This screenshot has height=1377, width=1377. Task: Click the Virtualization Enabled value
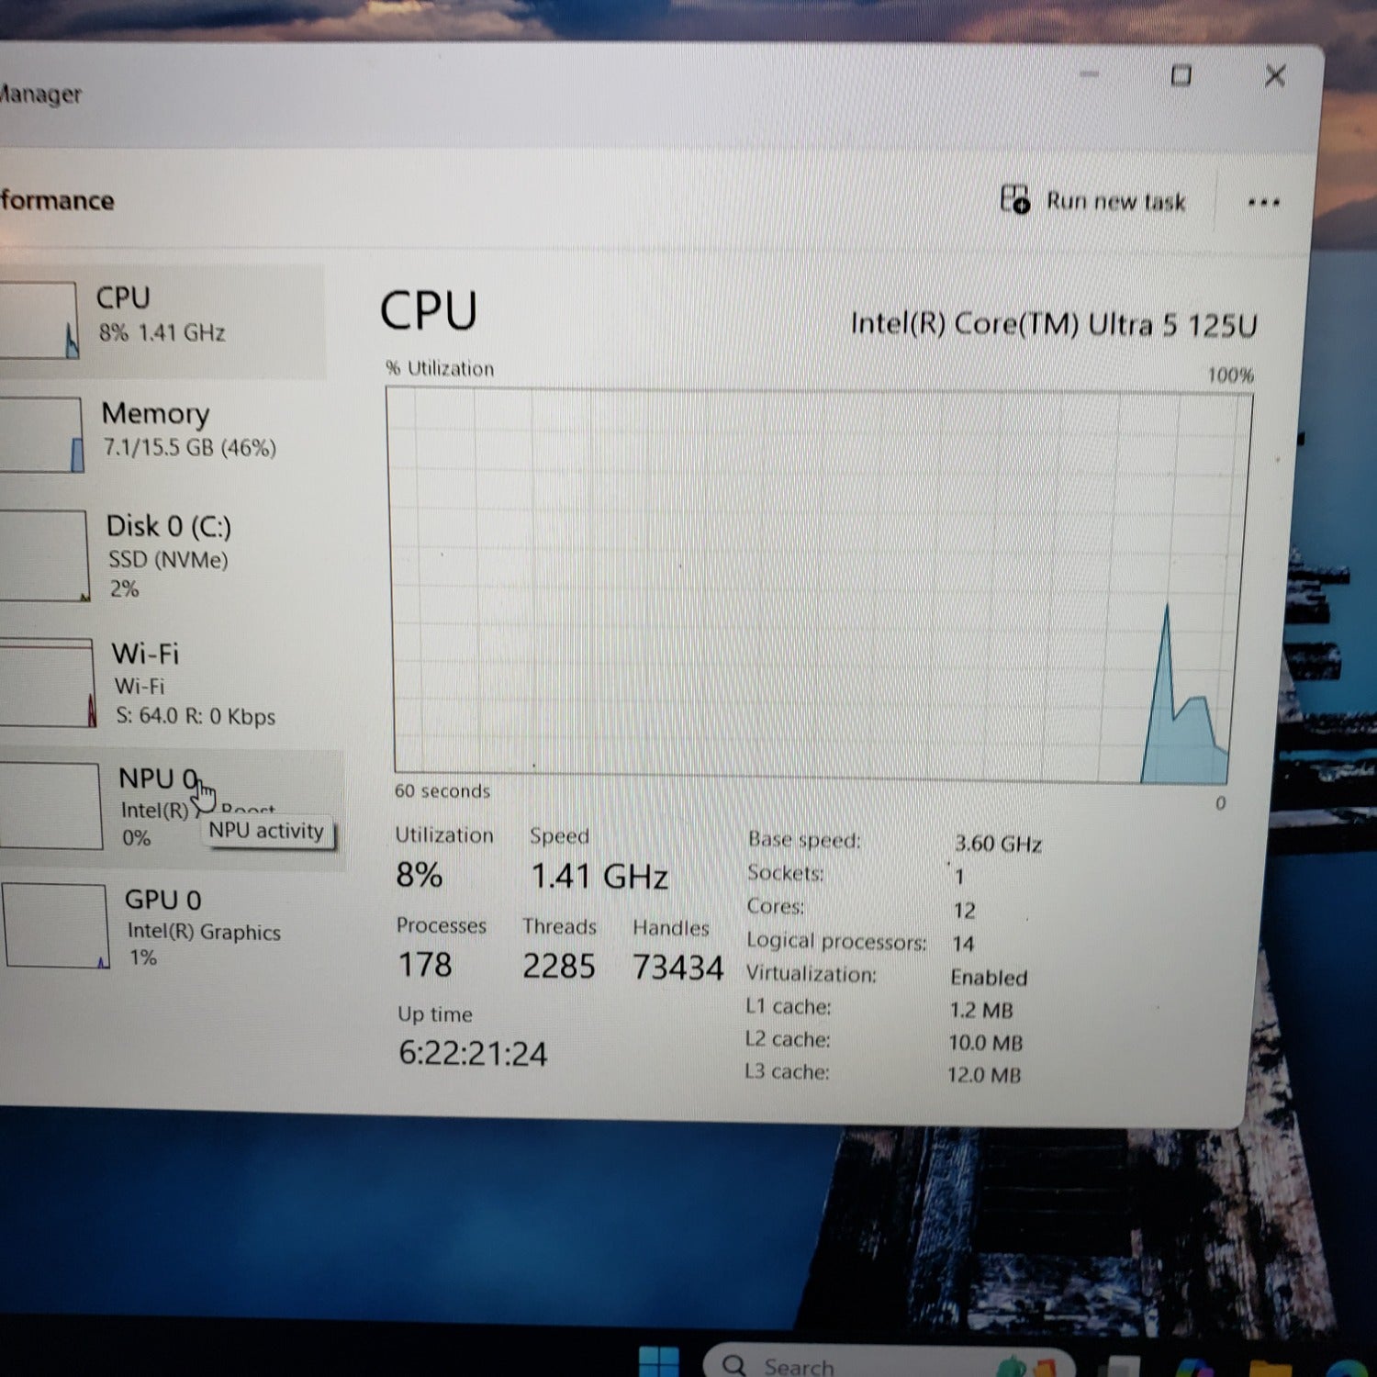989,978
